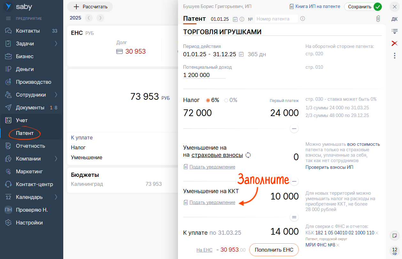Click the Номер патента input field
402x259 pixels.
coord(276,19)
